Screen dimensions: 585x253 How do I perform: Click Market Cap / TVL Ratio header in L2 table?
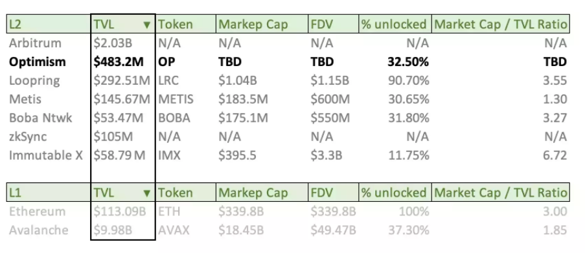(x=501, y=24)
